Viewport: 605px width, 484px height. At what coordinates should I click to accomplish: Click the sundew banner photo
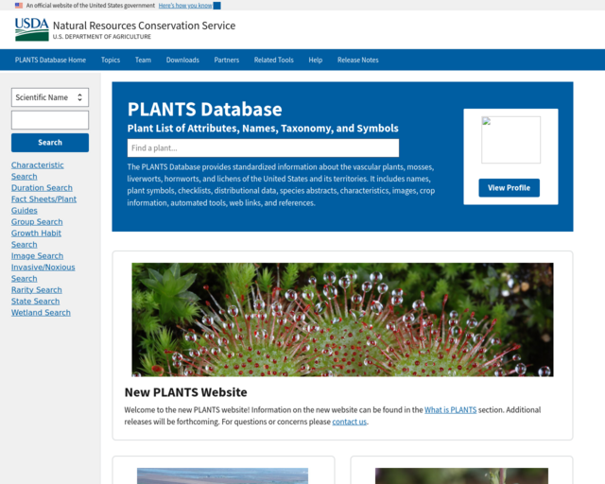(342, 320)
